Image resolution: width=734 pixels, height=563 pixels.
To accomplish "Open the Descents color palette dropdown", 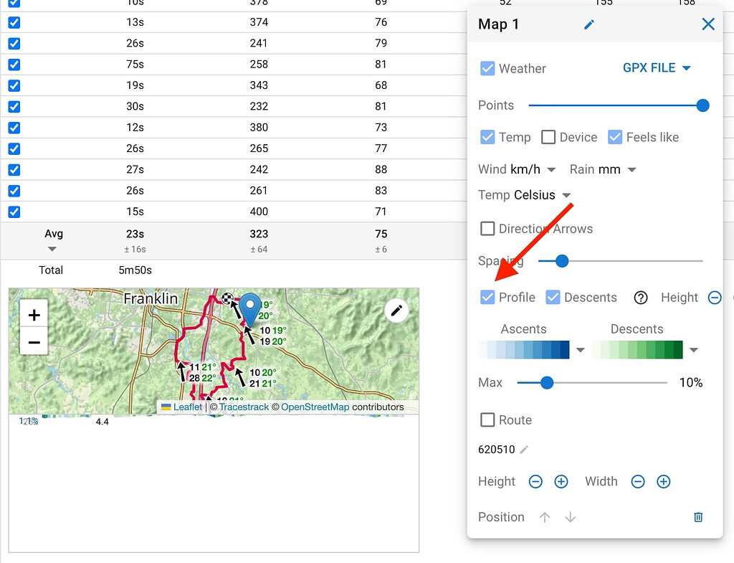I will pyautogui.click(x=692, y=349).
